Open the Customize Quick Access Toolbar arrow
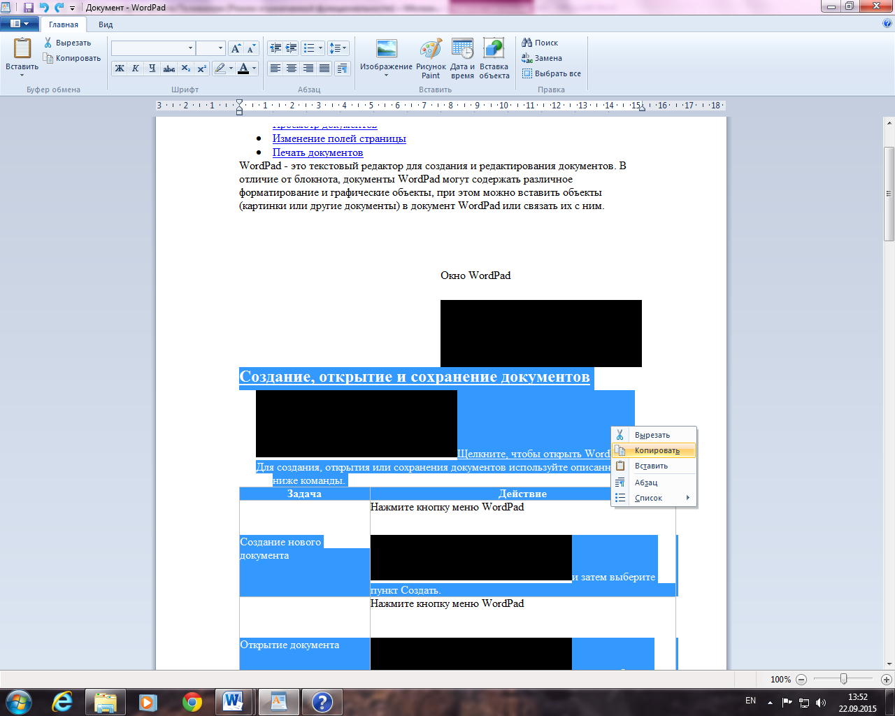The image size is (895, 716). (x=72, y=8)
